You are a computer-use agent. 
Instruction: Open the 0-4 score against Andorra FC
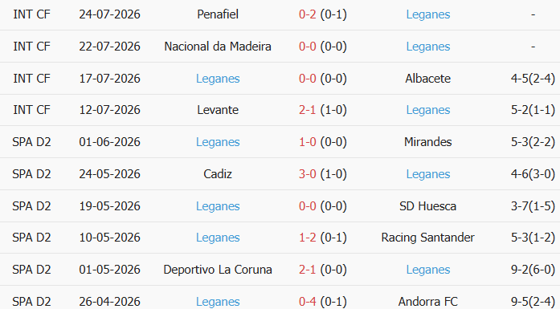coord(307,302)
